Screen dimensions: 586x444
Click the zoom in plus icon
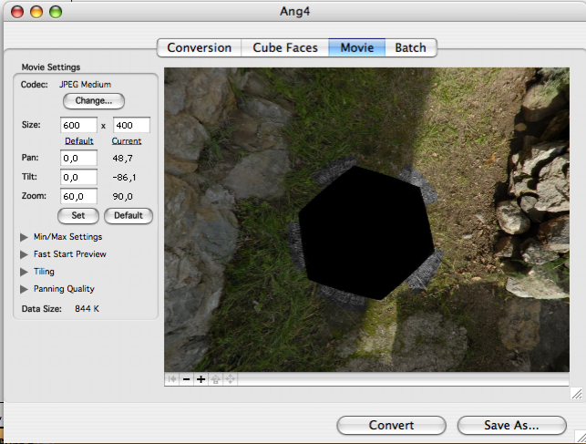pyautogui.click(x=200, y=379)
